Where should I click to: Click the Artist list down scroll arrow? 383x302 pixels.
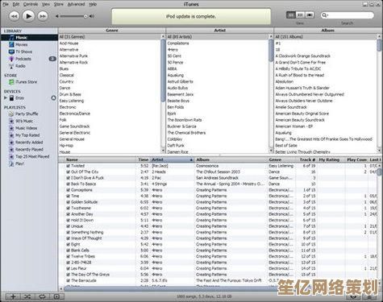point(271,151)
